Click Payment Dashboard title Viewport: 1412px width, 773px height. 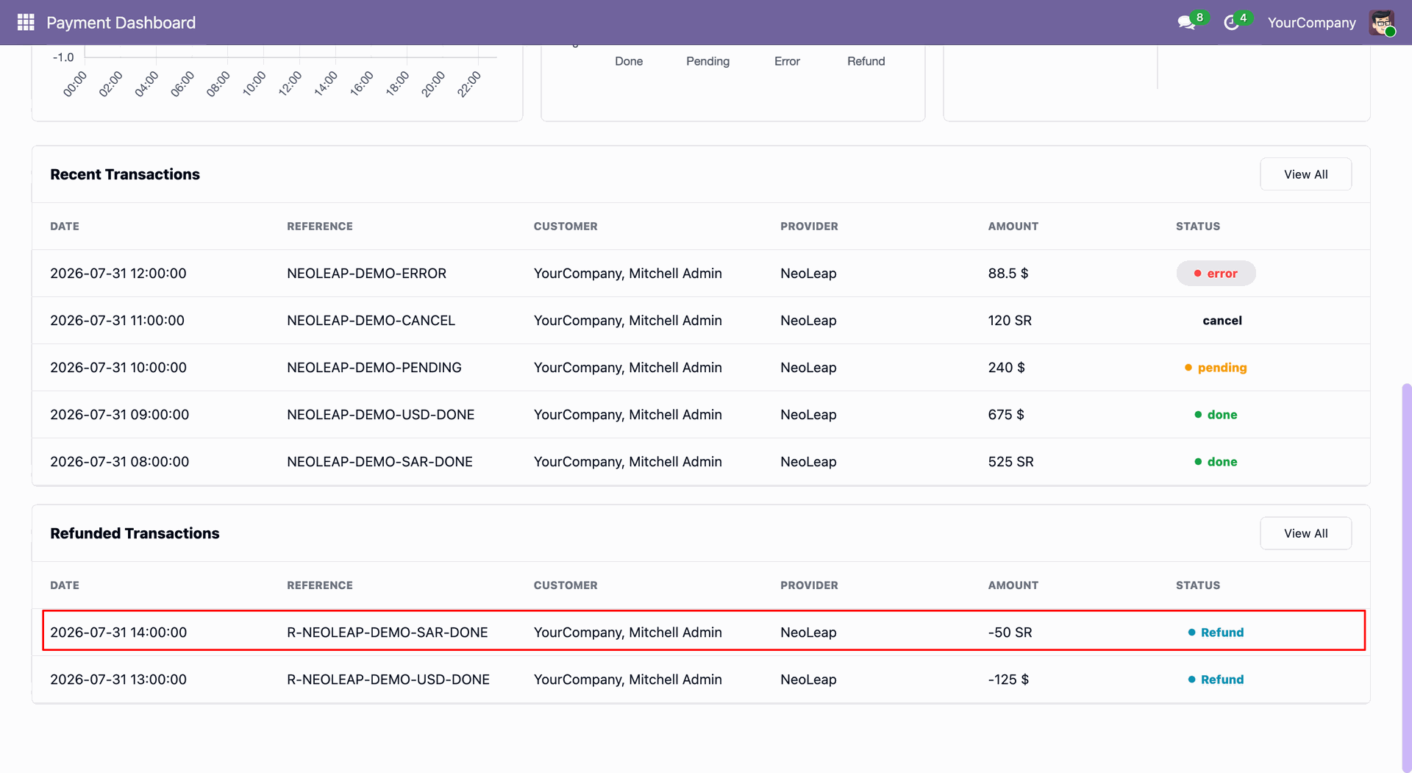(121, 23)
